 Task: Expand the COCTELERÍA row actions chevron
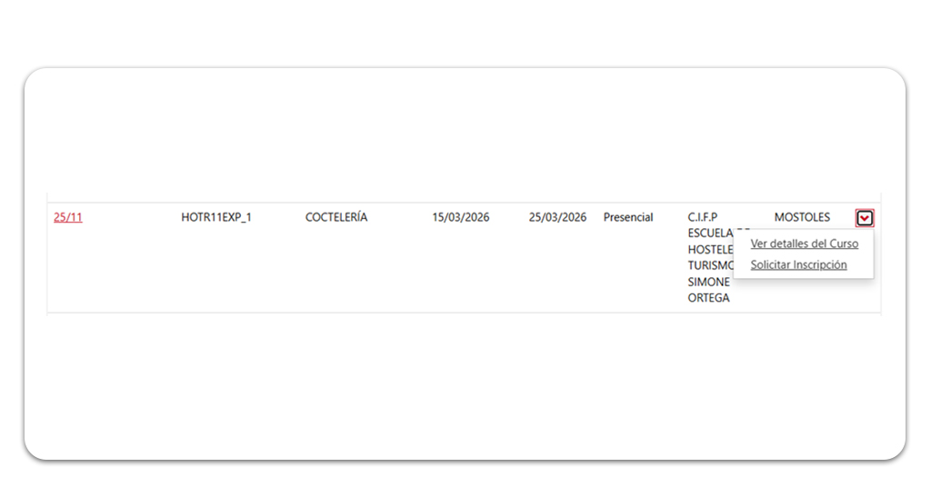coord(864,218)
